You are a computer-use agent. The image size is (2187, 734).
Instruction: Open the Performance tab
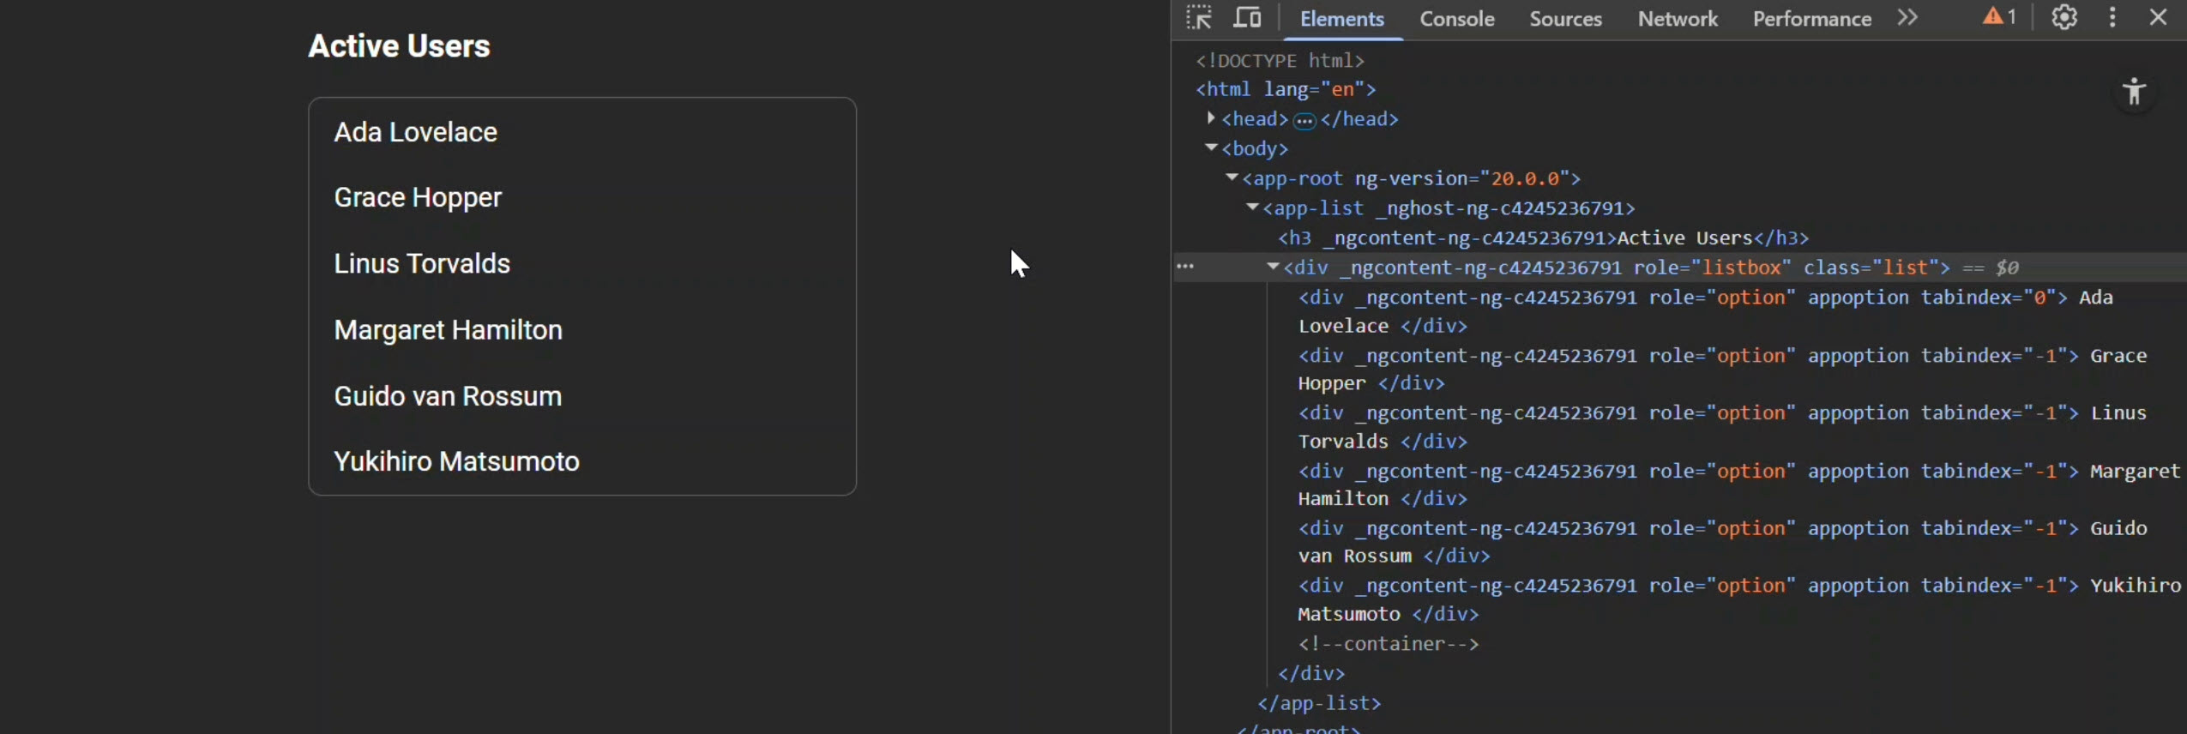click(1811, 19)
